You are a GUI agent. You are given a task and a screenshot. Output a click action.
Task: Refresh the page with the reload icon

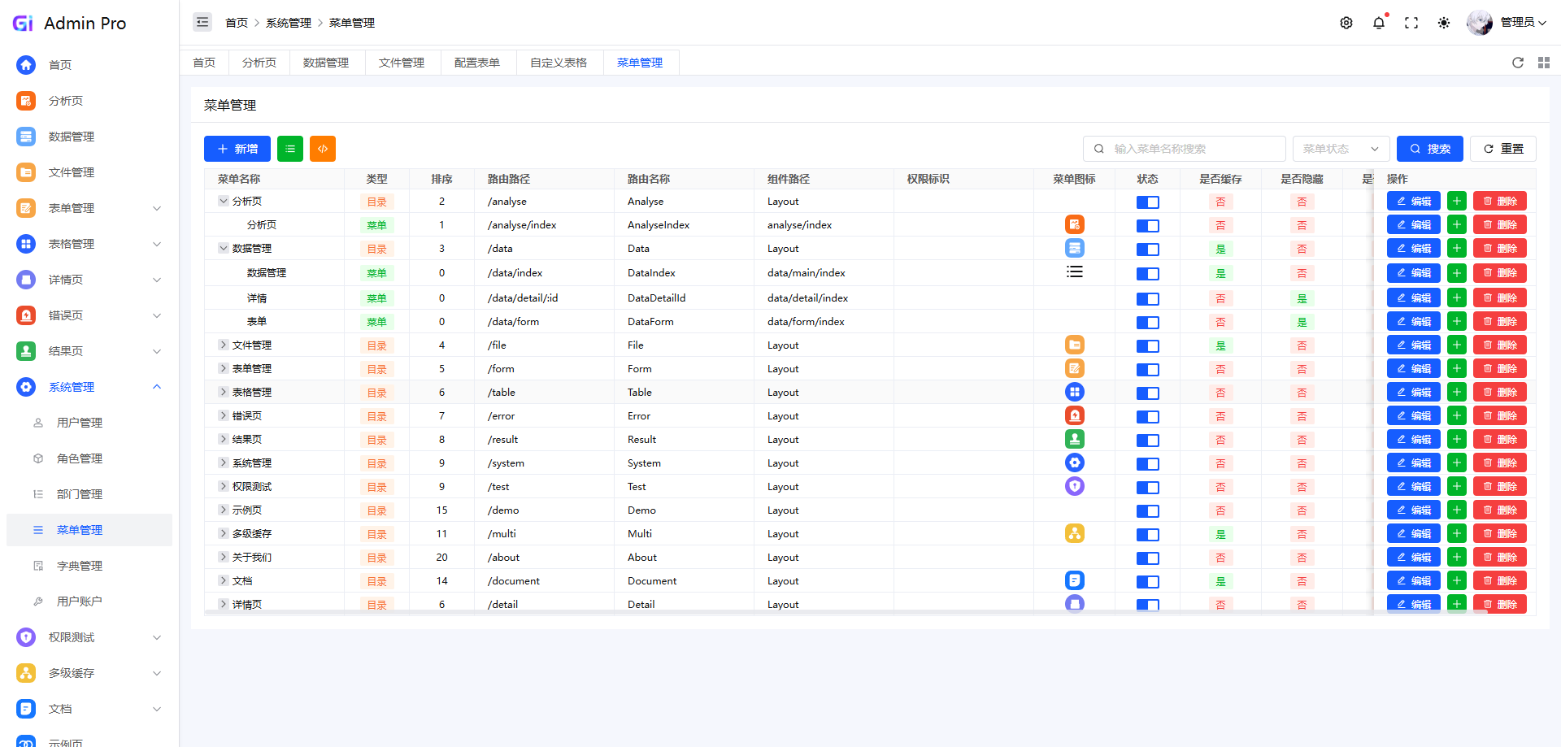1518,63
